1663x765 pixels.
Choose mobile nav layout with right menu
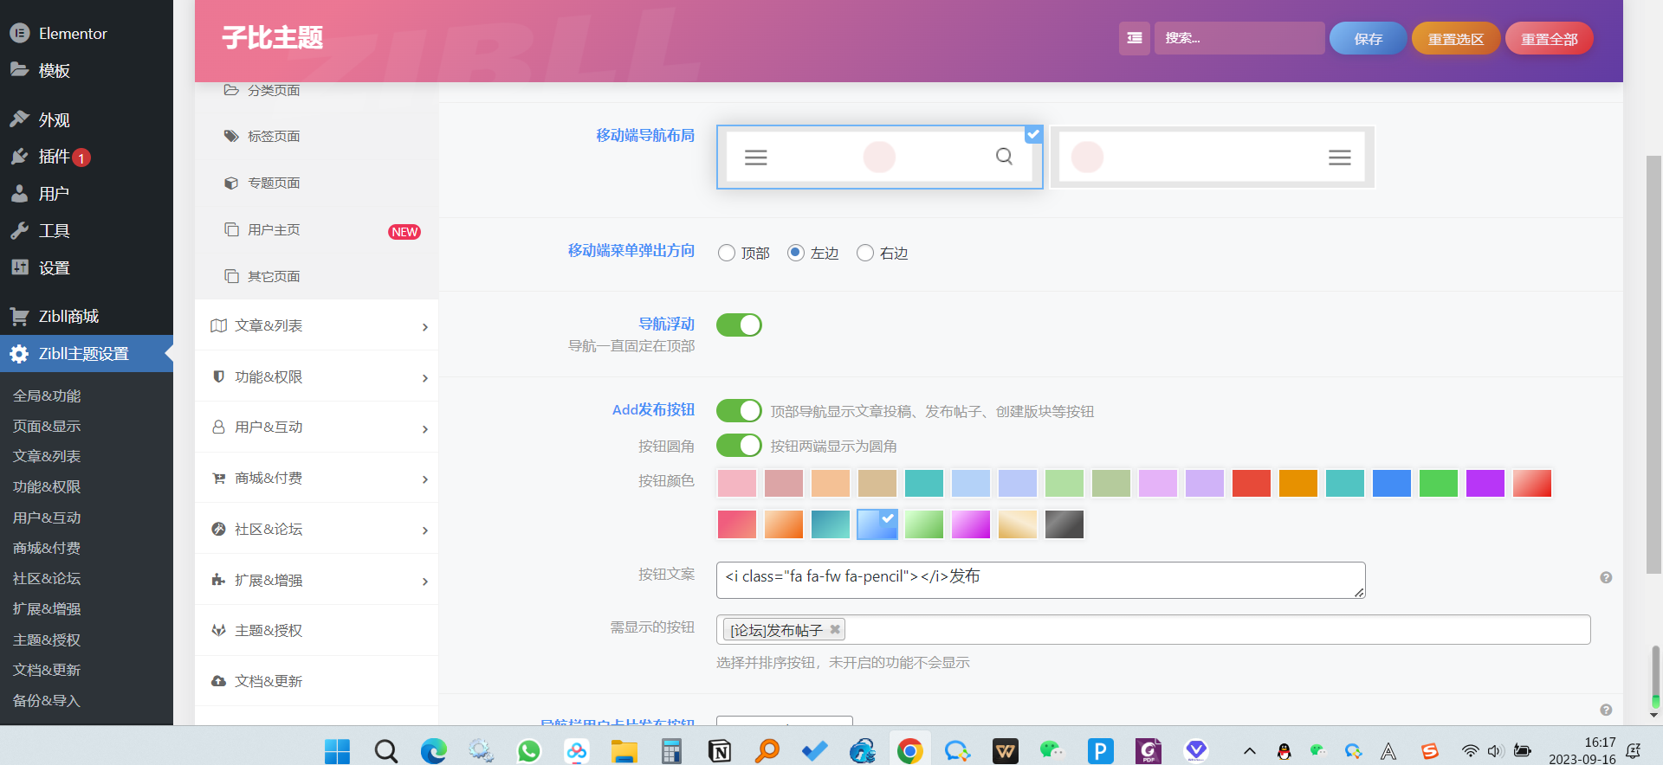coord(1212,157)
